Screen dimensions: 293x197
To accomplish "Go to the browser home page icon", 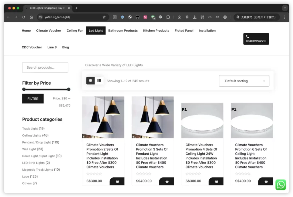I will [x=31, y=17].
